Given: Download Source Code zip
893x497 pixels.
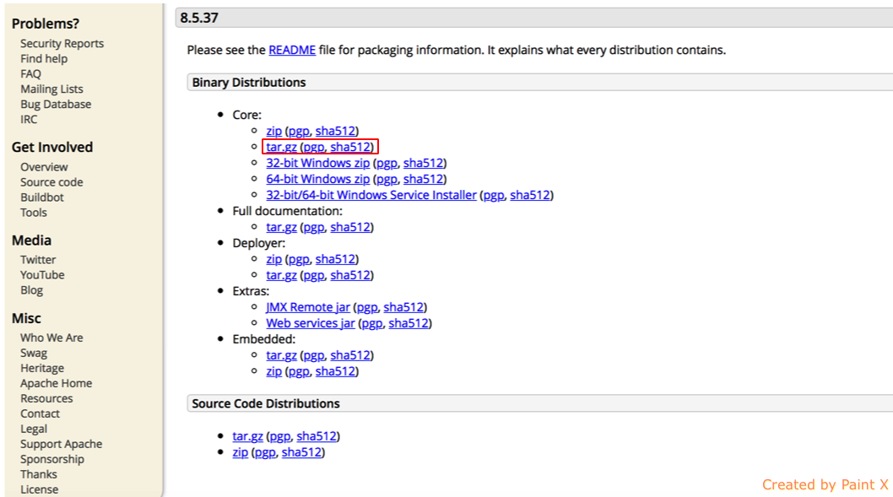Looking at the screenshot, I should [241, 452].
